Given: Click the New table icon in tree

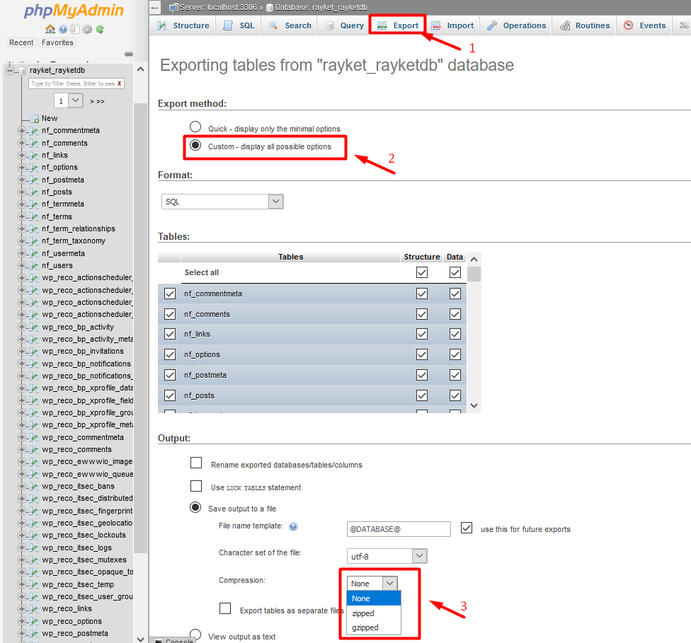Looking at the screenshot, I should click(x=34, y=118).
